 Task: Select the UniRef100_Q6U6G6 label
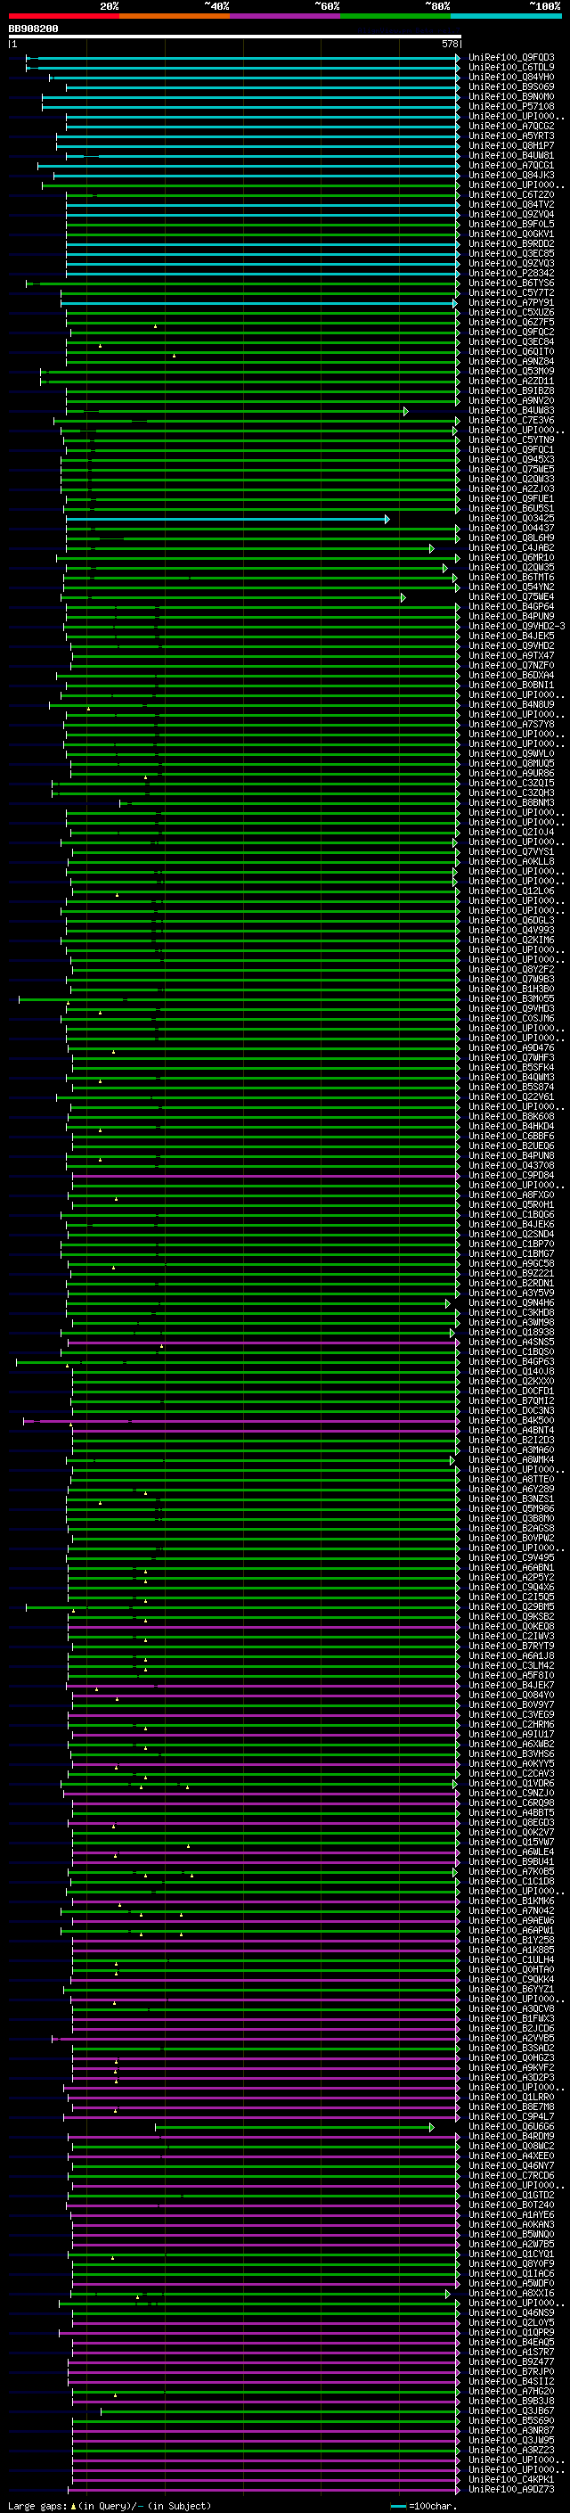pyautogui.click(x=511, y=2127)
